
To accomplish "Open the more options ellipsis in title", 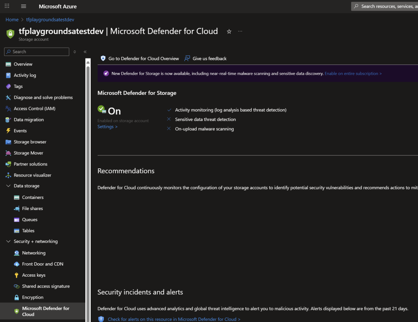I will click(240, 31).
